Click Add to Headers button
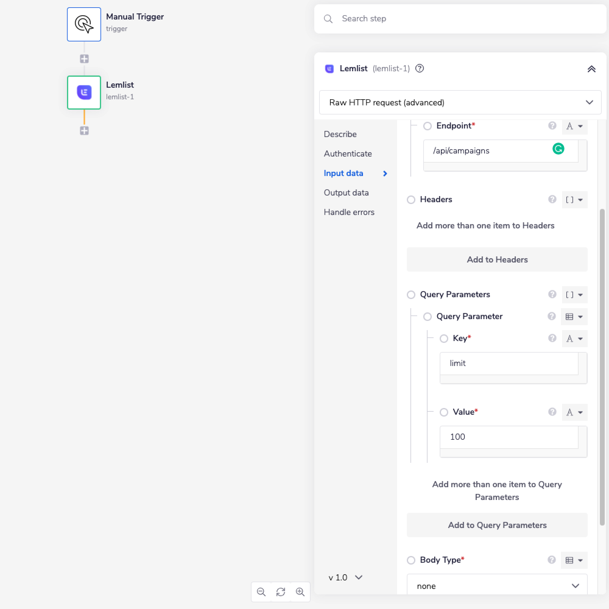This screenshot has height=609, width=609. (497, 259)
